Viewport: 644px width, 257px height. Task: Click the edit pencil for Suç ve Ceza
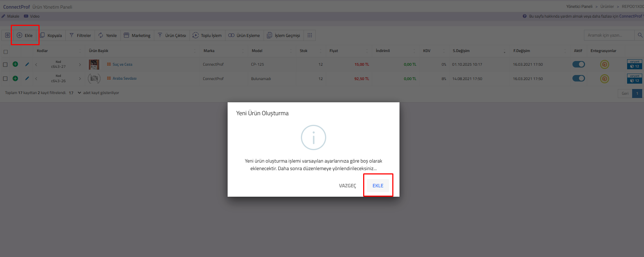[27, 64]
